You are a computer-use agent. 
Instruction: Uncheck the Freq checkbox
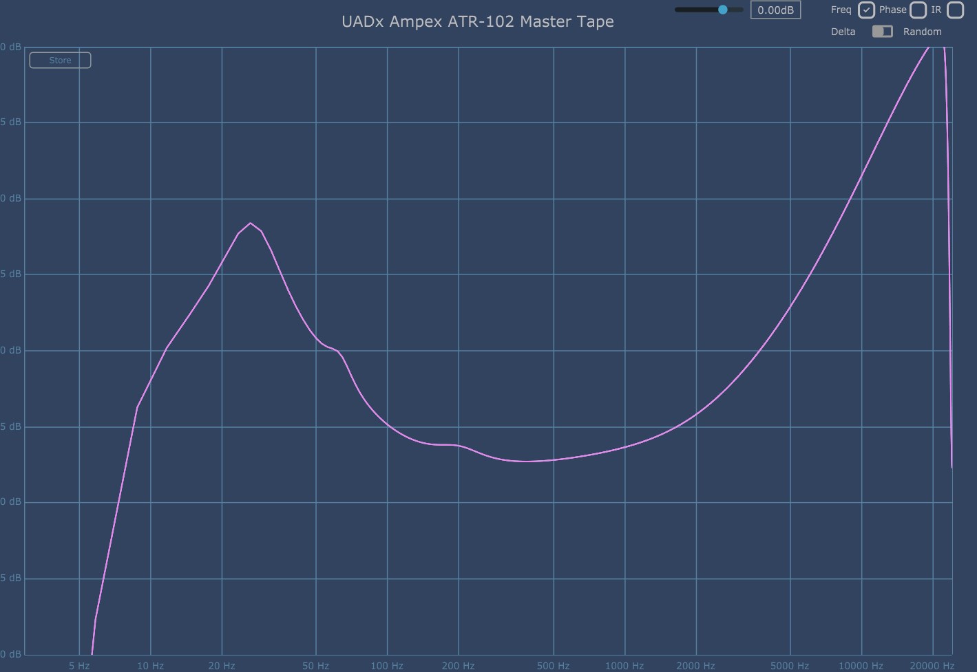[x=866, y=10]
